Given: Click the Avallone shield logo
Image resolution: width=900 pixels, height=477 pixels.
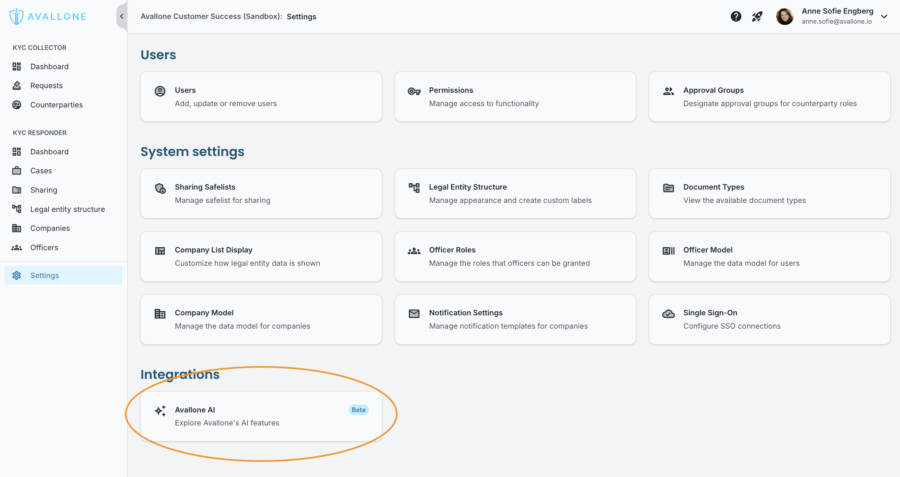Looking at the screenshot, I should tap(16, 16).
